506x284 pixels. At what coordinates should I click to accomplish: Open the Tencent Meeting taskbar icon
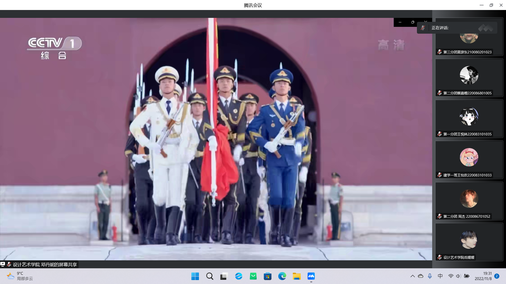pos(311,276)
